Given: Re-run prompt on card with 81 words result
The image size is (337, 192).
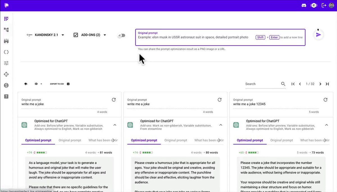Looking at the screenshot, I should pyautogui.click(x=114, y=100).
